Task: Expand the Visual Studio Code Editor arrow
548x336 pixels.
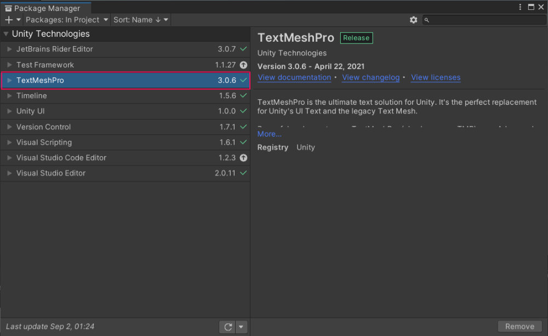Action: (9, 158)
